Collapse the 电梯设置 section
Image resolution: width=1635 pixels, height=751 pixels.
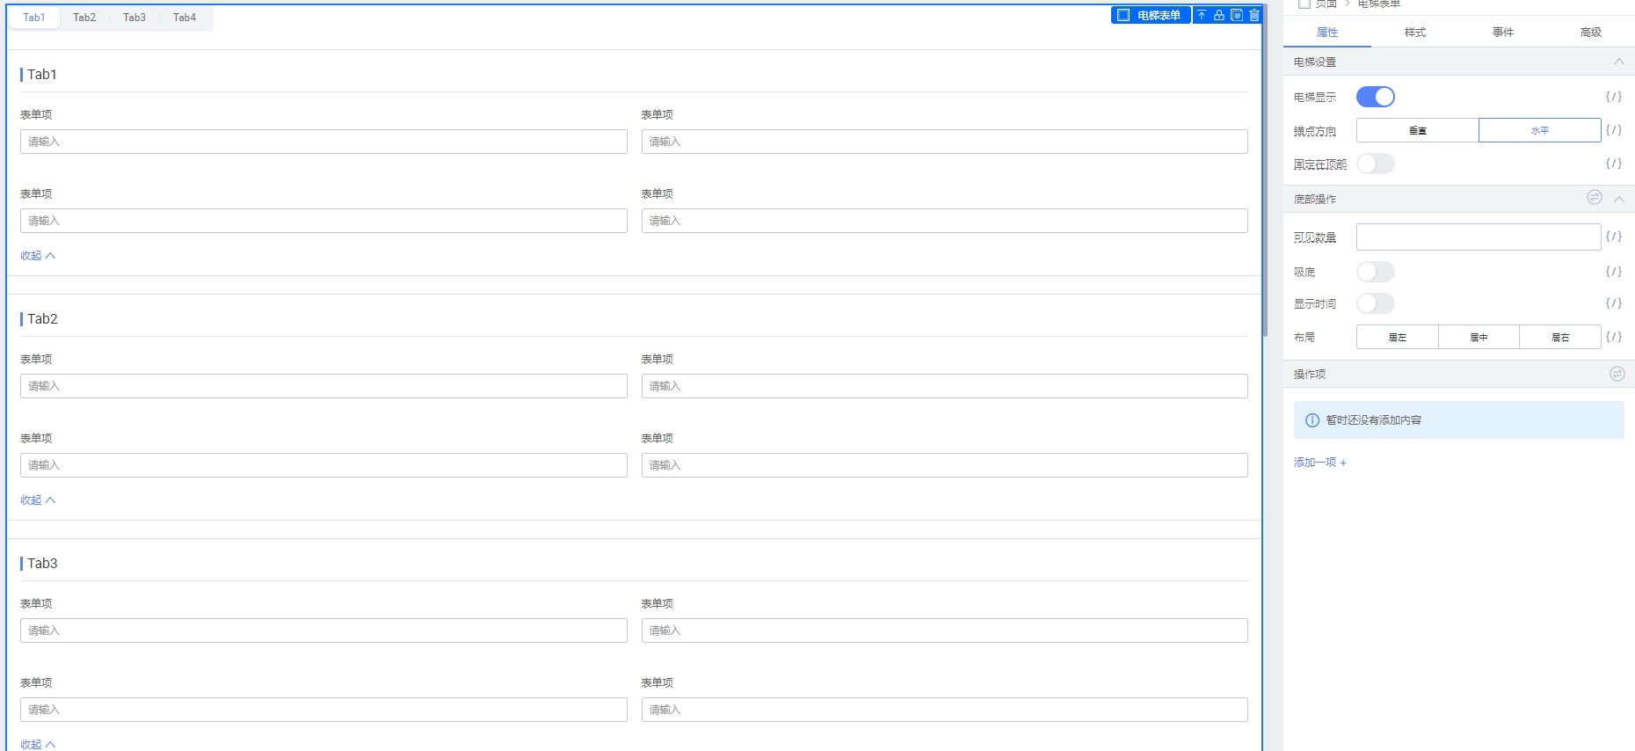click(x=1619, y=62)
